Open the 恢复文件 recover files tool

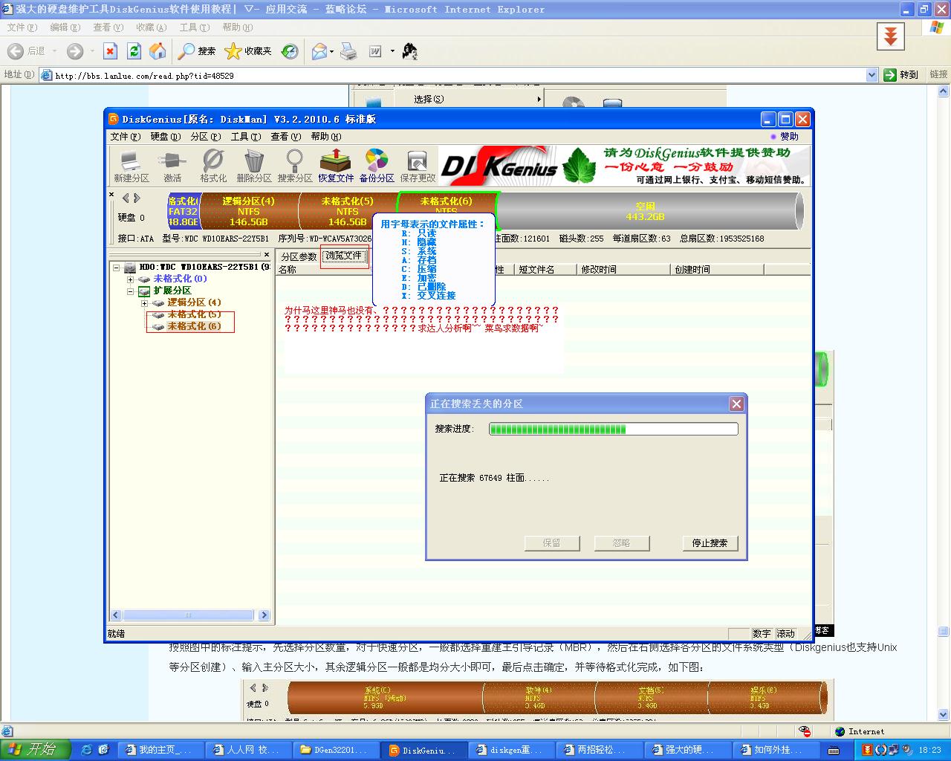336,166
